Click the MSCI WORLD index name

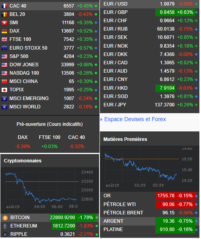(25, 107)
